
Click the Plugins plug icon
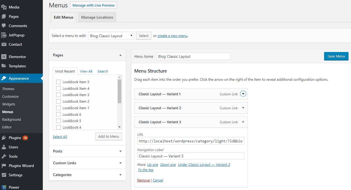pyautogui.click(x=4, y=138)
